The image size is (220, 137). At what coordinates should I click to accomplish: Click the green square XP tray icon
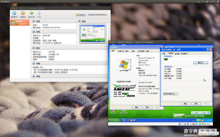[x=198, y=120]
